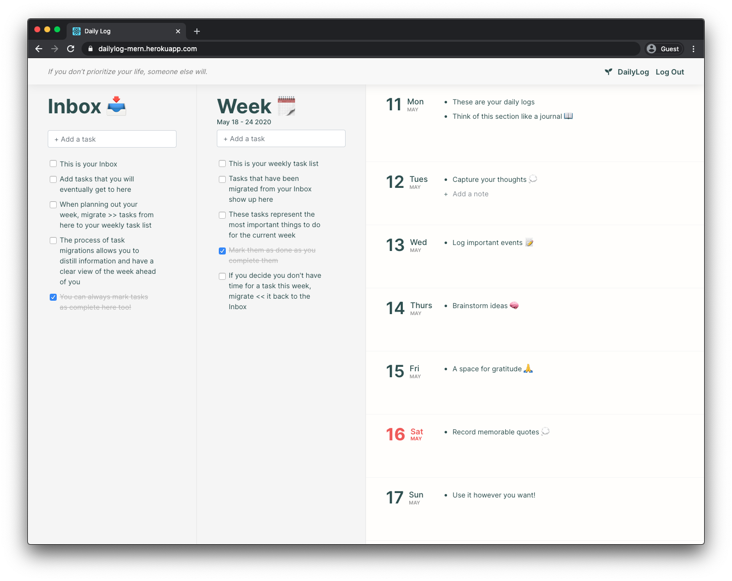This screenshot has height=581, width=732.
Task: Click 'Add a note' under Tuesday May 12
Action: (466, 194)
